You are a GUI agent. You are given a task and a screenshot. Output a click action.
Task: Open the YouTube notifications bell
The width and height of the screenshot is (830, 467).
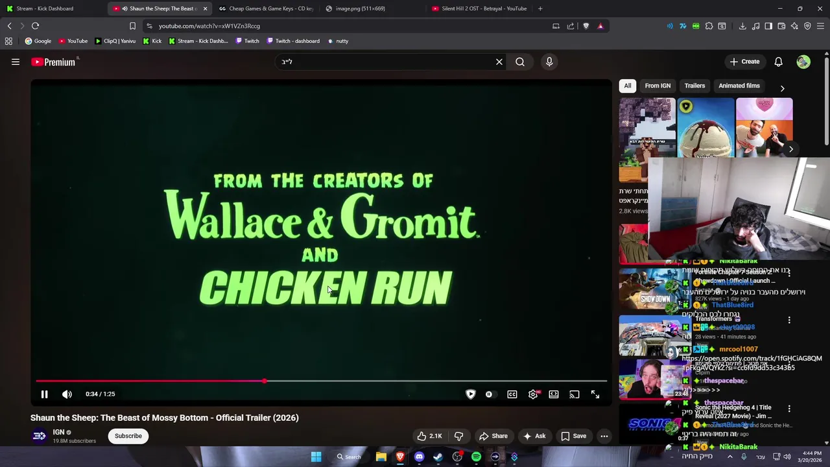pos(778,62)
